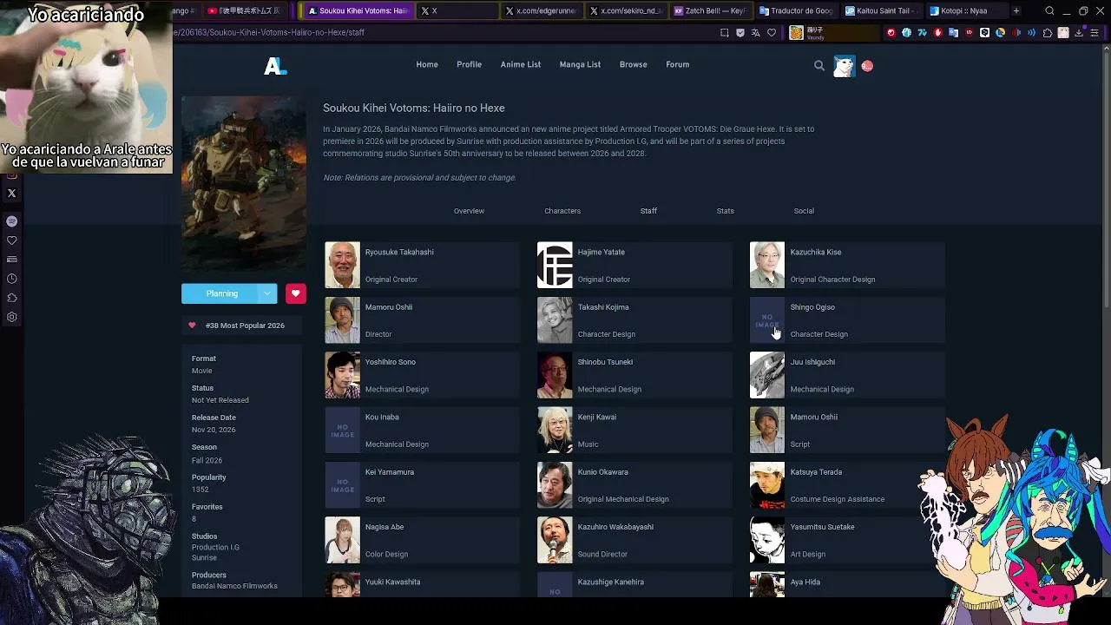Click the Bandai Namco Filmworks producer link
Viewport: 1111px width, 625px height.
coord(234,586)
